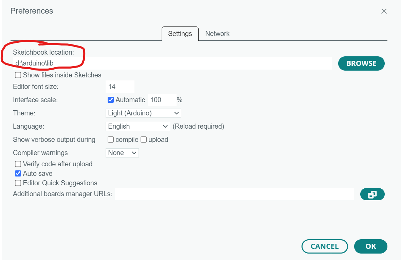Focus the Sketchbook location path field
This screenshot has width=401, height=260.
tap(172, 63)
